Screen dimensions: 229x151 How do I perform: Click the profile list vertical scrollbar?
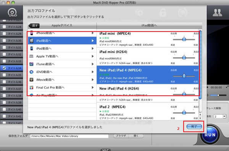coord(200,64)
